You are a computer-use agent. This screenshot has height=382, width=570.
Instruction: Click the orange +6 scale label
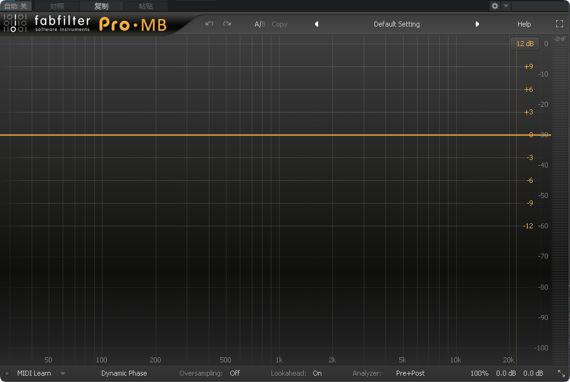[x=528, y=89]
